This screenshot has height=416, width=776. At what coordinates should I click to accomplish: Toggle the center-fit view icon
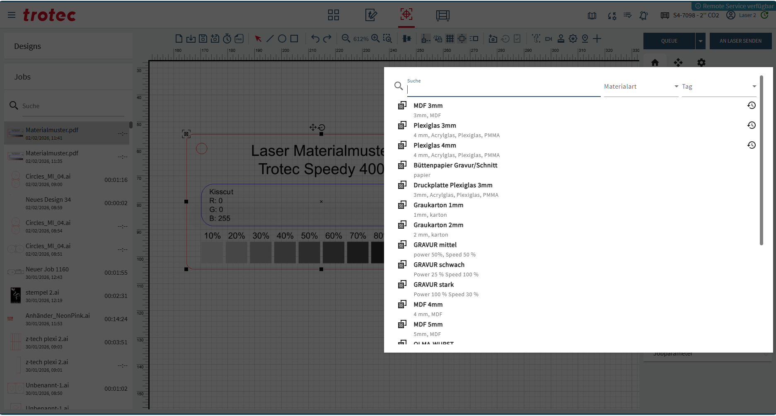(x=462, y=39)
